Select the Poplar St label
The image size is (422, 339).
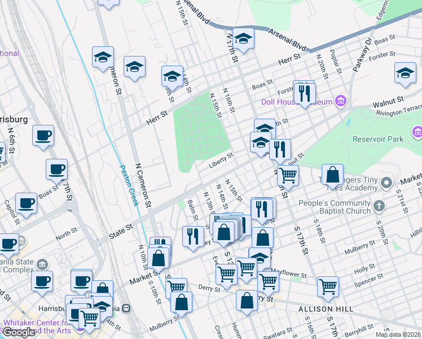(x=336, y=62)
